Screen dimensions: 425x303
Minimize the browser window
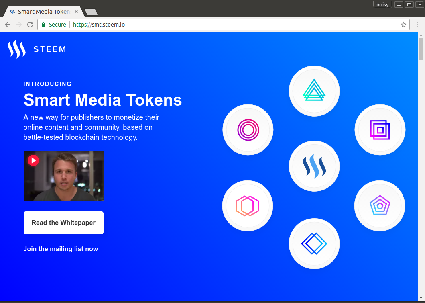(399, 4)
